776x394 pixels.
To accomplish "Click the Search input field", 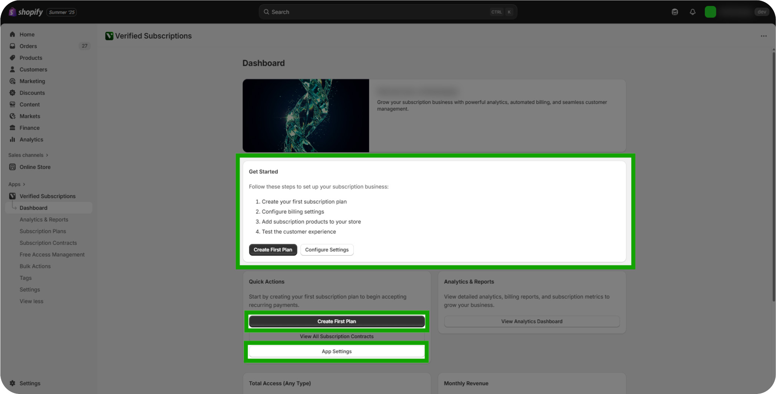I will 388,12.
